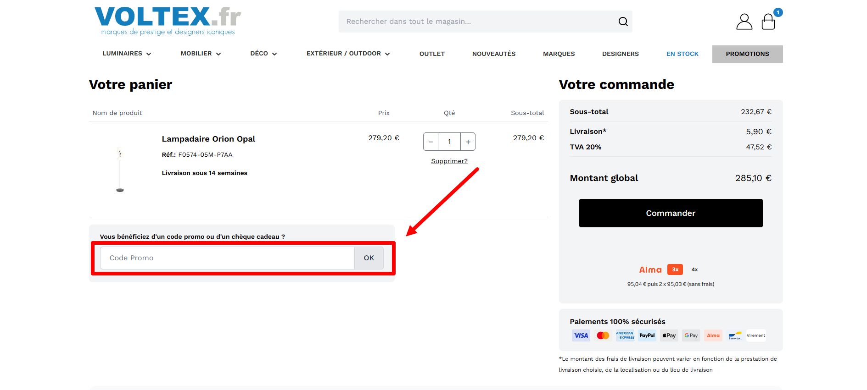867x390 pixels.
Task: Select the Visa payment logo
Action: (581, 335)
